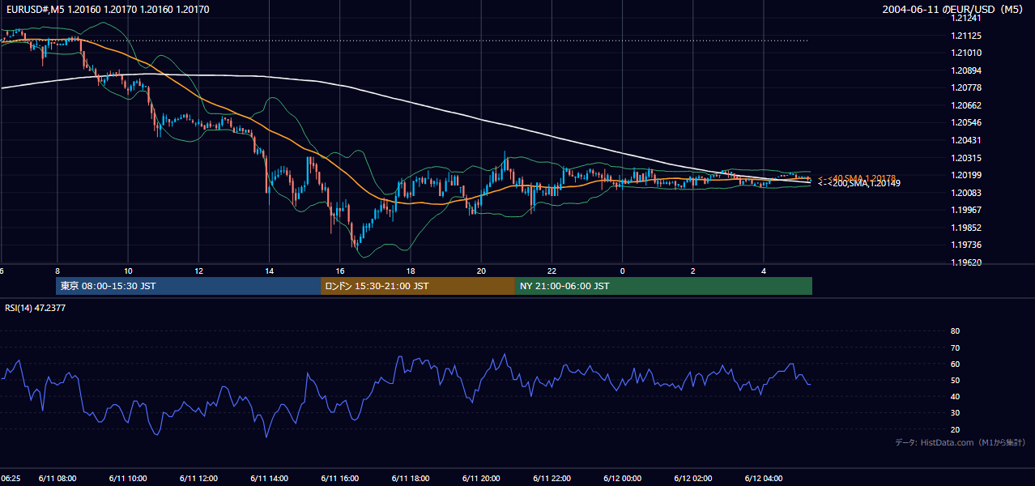Image resolution: width=1035 pixels, height=486 pixels.
Task: Click price scale value 1.20546
Action: coord(966,122)
